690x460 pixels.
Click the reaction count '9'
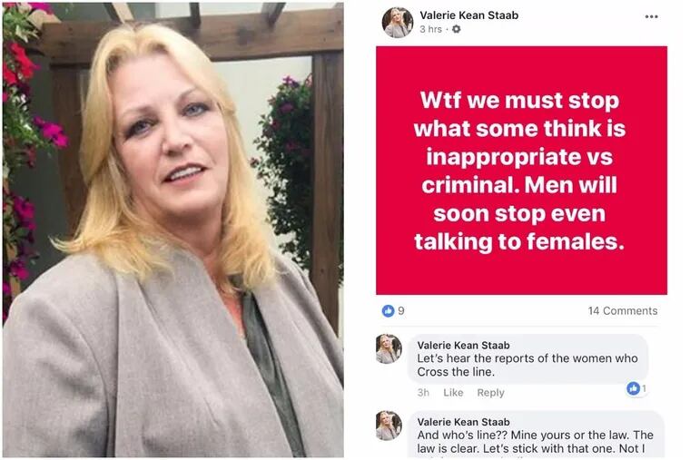[401, 311]
